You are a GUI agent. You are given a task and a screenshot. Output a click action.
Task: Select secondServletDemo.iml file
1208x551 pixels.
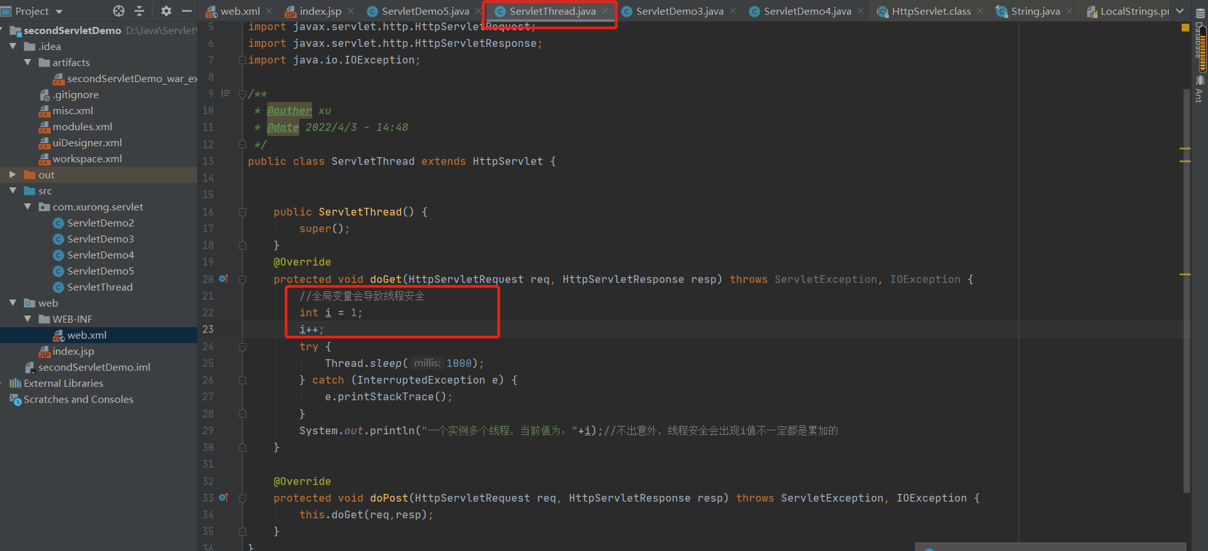(x=87, y=367)
